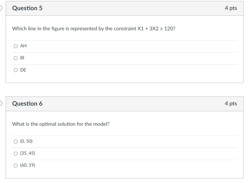Click the Question 5 header title
This screenshot has width=249, height=183.
point(28,8)
